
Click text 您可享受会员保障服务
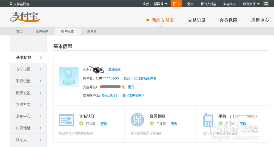pyautogui.click(x=146, y=133)
